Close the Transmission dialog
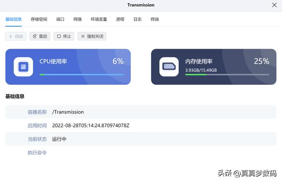This screenshot has height=182, width=282. click(274, 5)
